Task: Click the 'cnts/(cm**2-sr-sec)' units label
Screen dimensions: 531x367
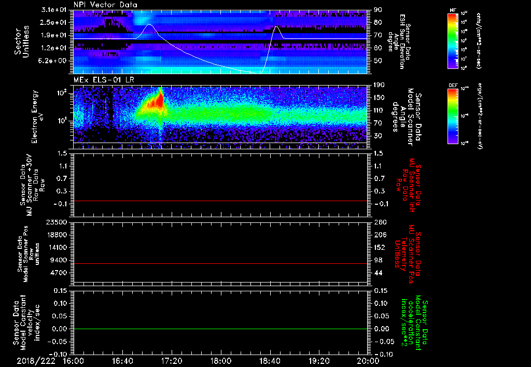Action: point(479,40)
